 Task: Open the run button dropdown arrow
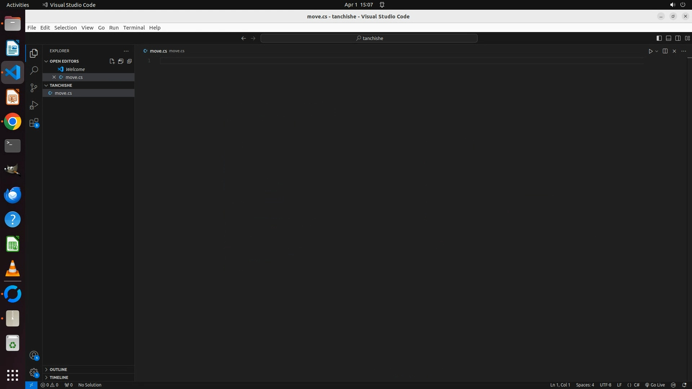657,51
